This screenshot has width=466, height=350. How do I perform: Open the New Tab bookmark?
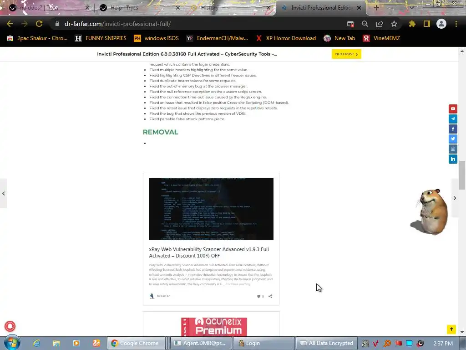click(x=339, y=38)
